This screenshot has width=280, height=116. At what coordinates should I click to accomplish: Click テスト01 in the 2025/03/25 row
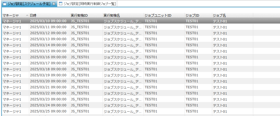click(x=220, y=111)
